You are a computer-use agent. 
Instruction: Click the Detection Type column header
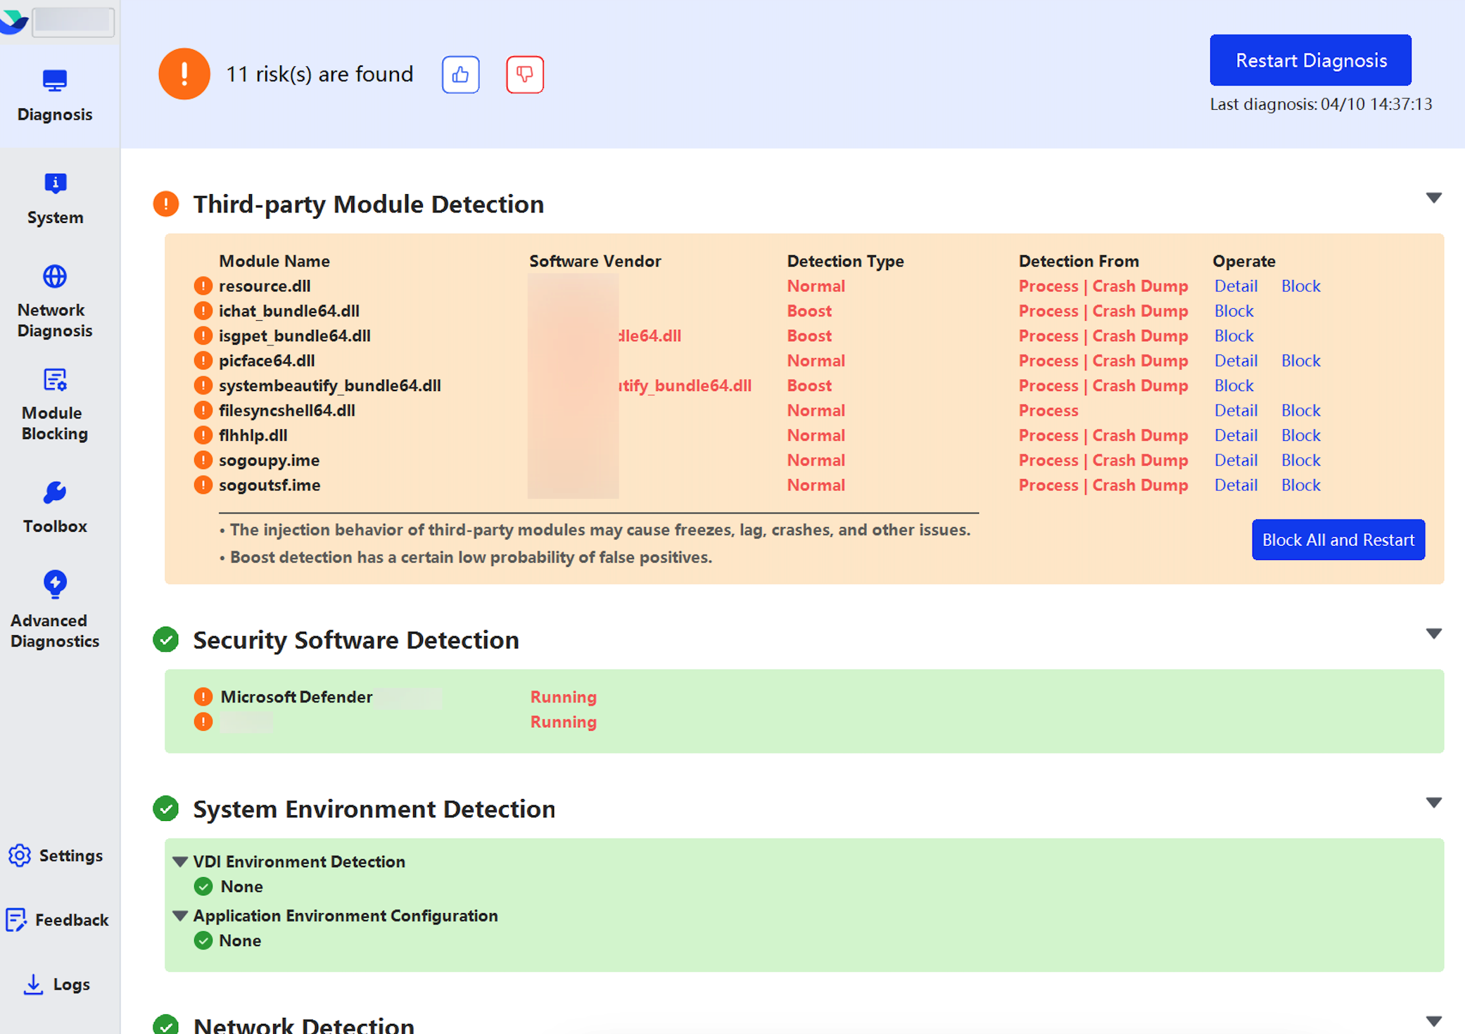[845, 261]
